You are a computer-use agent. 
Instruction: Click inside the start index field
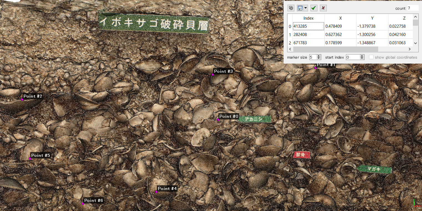[352, 57]
